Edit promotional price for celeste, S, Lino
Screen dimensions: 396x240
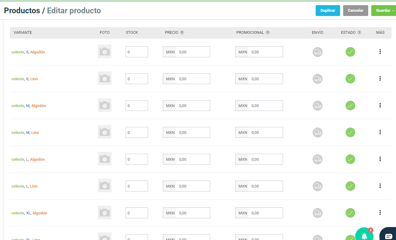[259, 79]
